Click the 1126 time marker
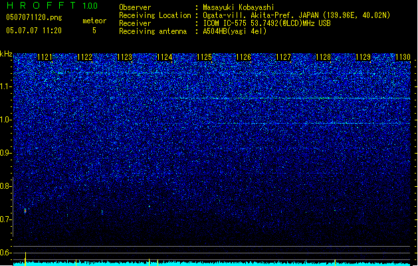Screen dimensions: 418x266 244,57
